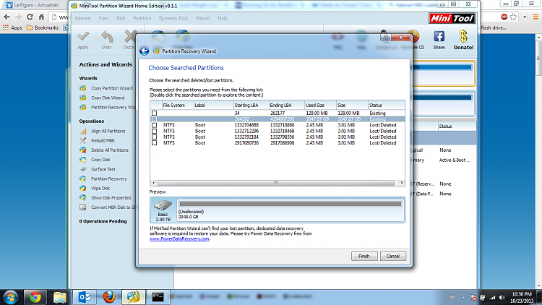Viewport: 542px width, 305px height.
Task: Click the Cancel button
Action: pos(393,257)
